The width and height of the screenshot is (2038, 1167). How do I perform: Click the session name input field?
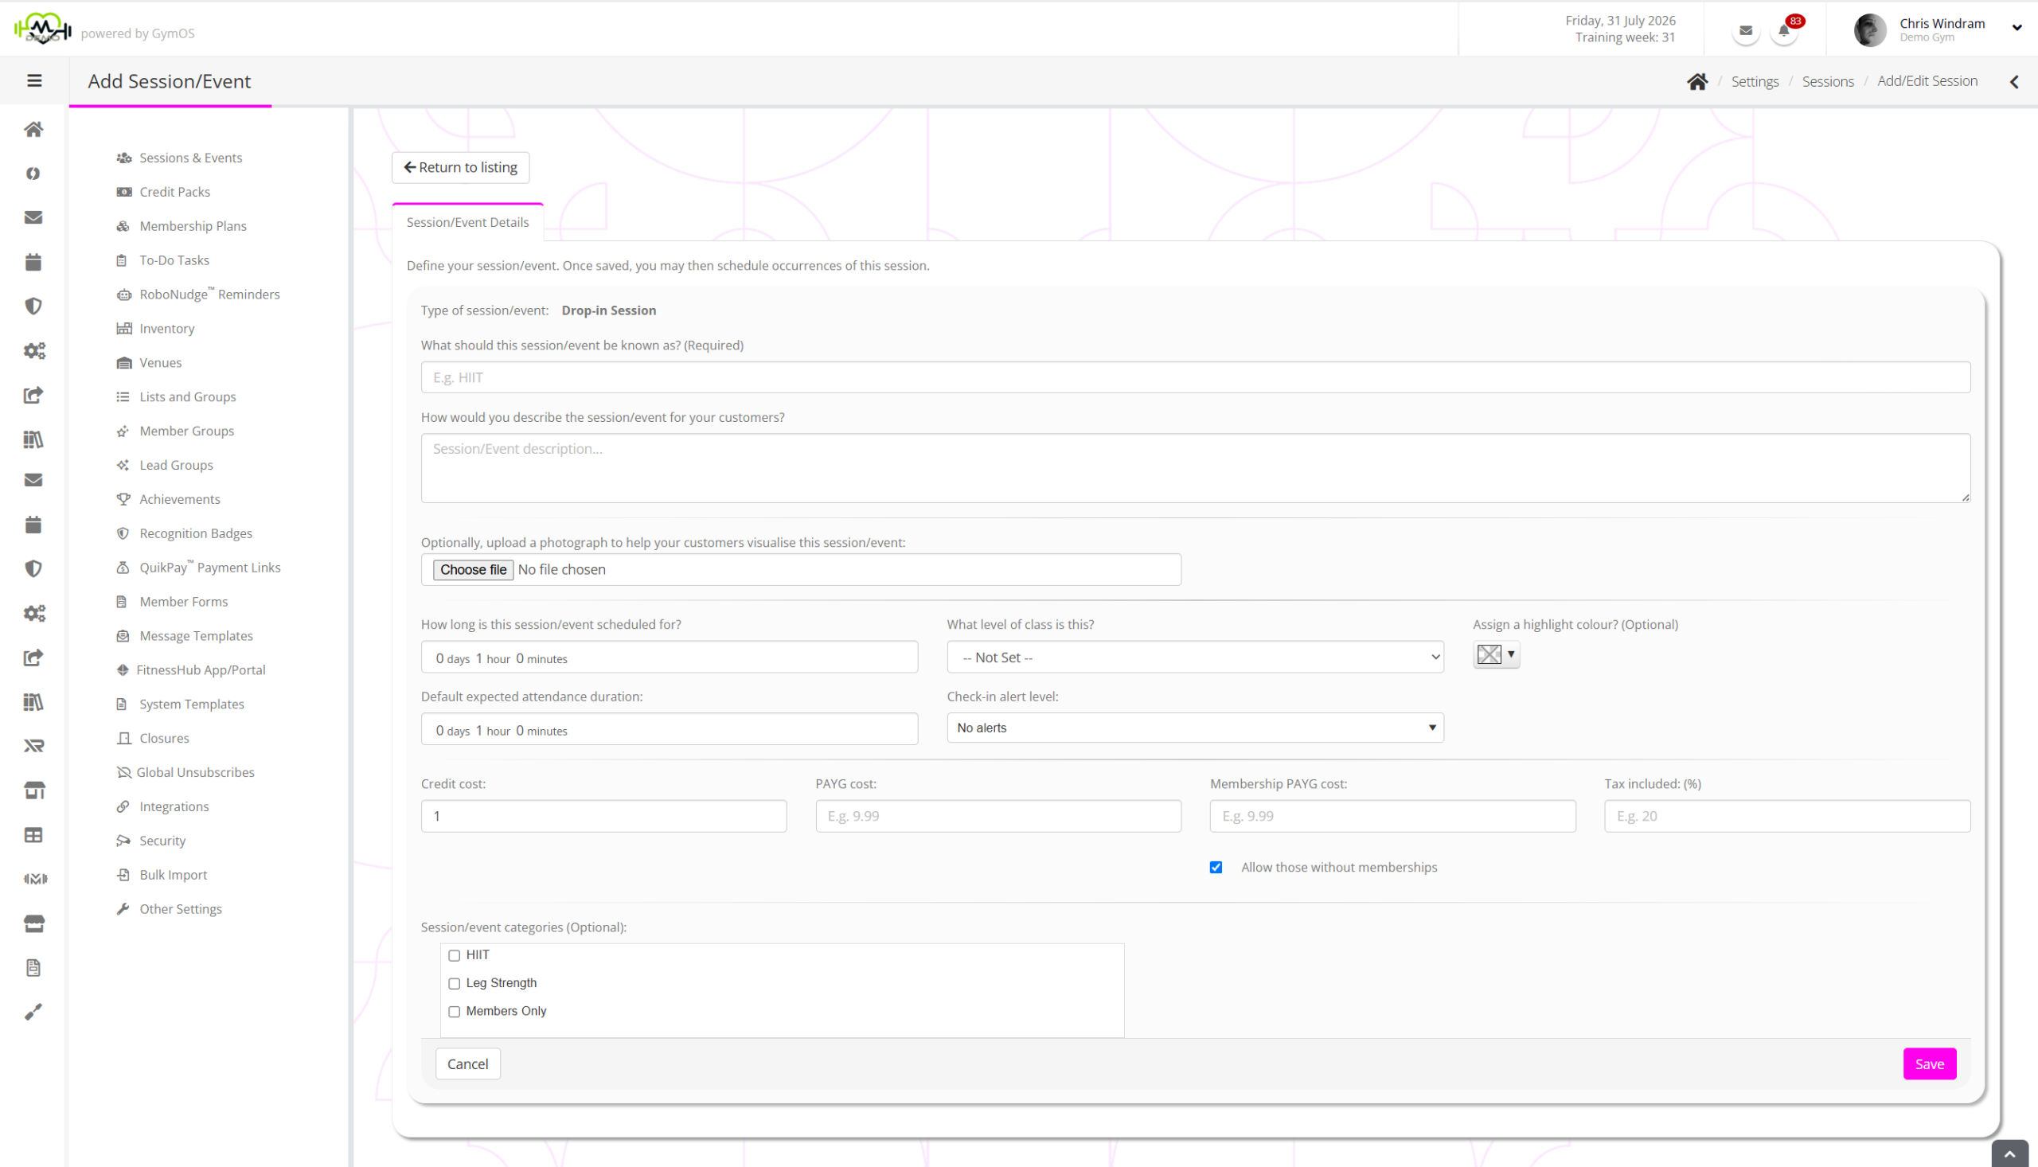click(1195, 377)
